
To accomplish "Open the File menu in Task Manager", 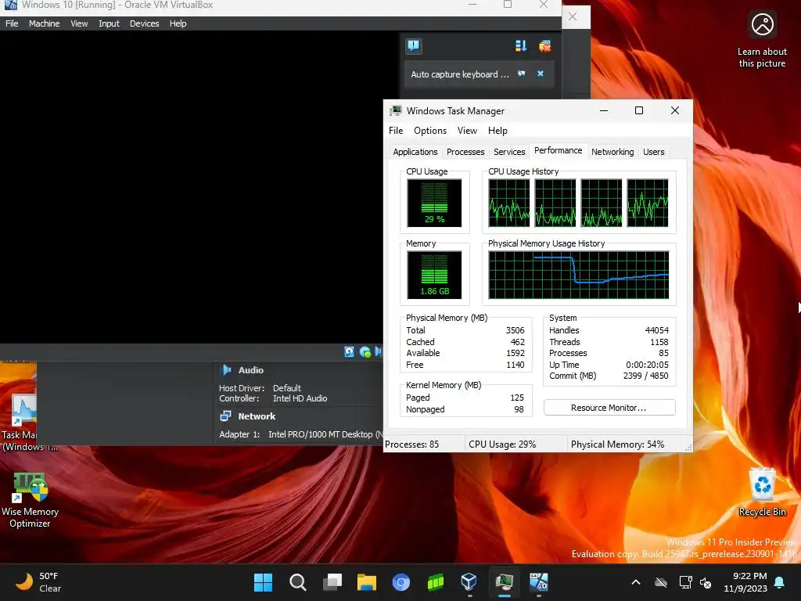I will tap(395, 131).
